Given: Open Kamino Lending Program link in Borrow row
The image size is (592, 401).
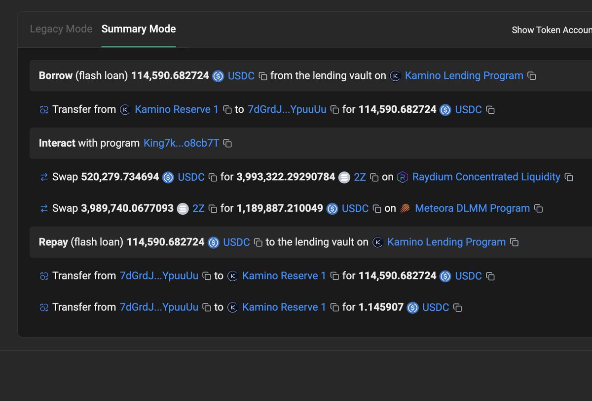Looking at the screenshot, I should (x=464, y=76).
